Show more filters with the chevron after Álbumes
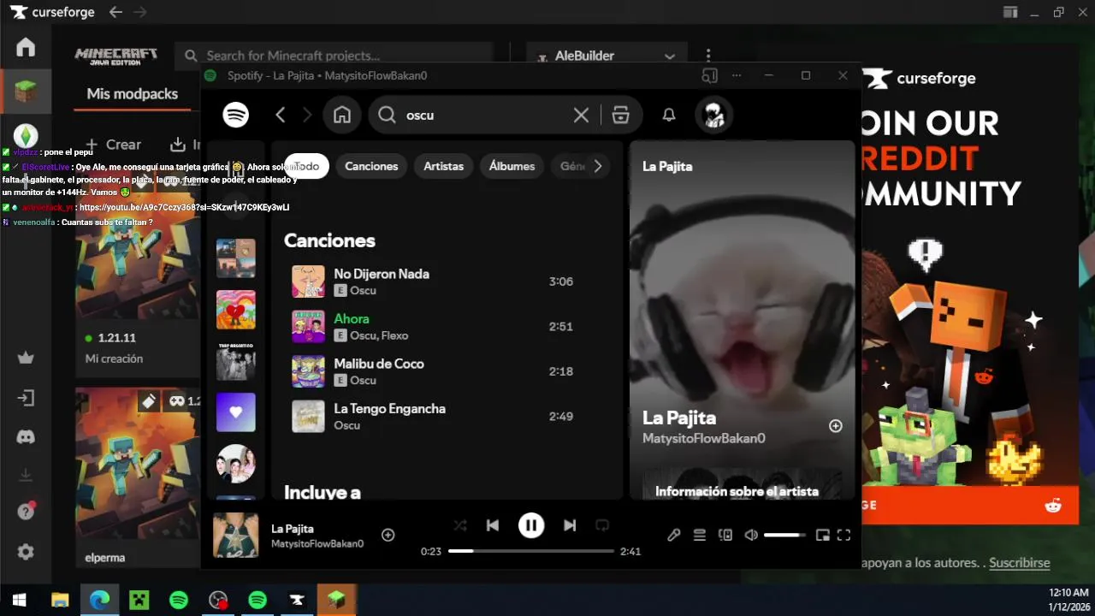The height and width of the screenshot is (616, 1095). coord(598,166)
